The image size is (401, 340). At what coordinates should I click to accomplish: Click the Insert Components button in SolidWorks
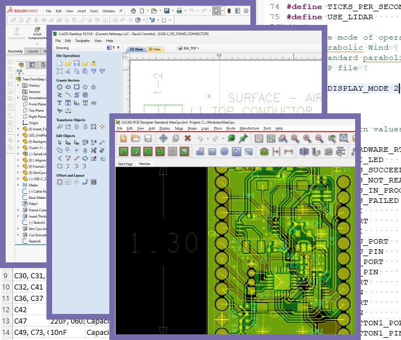pos(37,34)
